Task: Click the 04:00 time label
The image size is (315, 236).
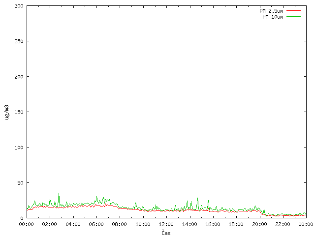Action: [73, 224]
